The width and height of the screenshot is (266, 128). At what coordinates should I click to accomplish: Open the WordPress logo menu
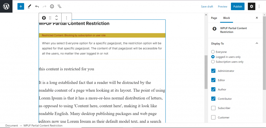point(6,6)
